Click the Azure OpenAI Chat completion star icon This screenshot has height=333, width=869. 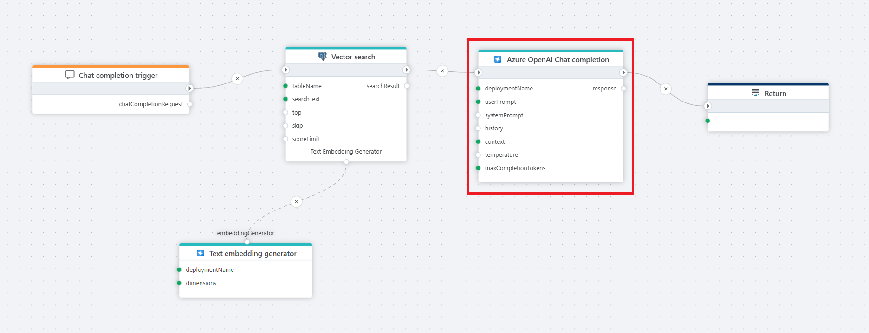point(498,59)
